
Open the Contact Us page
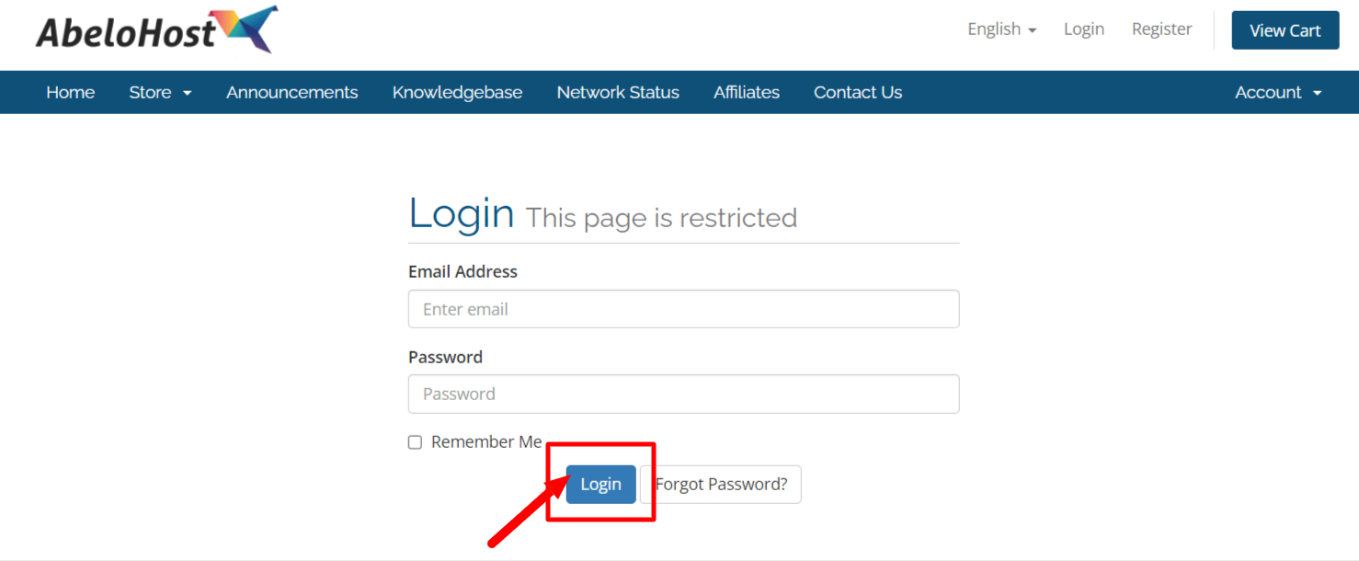click(857, 92)
